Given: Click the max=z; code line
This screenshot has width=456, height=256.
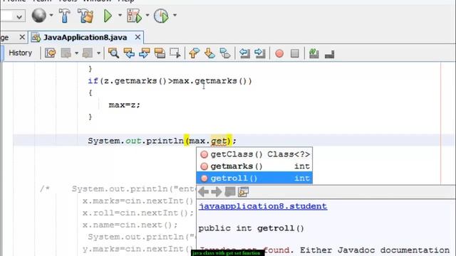Looking at the screenshot, I should [x=125, y=105].
